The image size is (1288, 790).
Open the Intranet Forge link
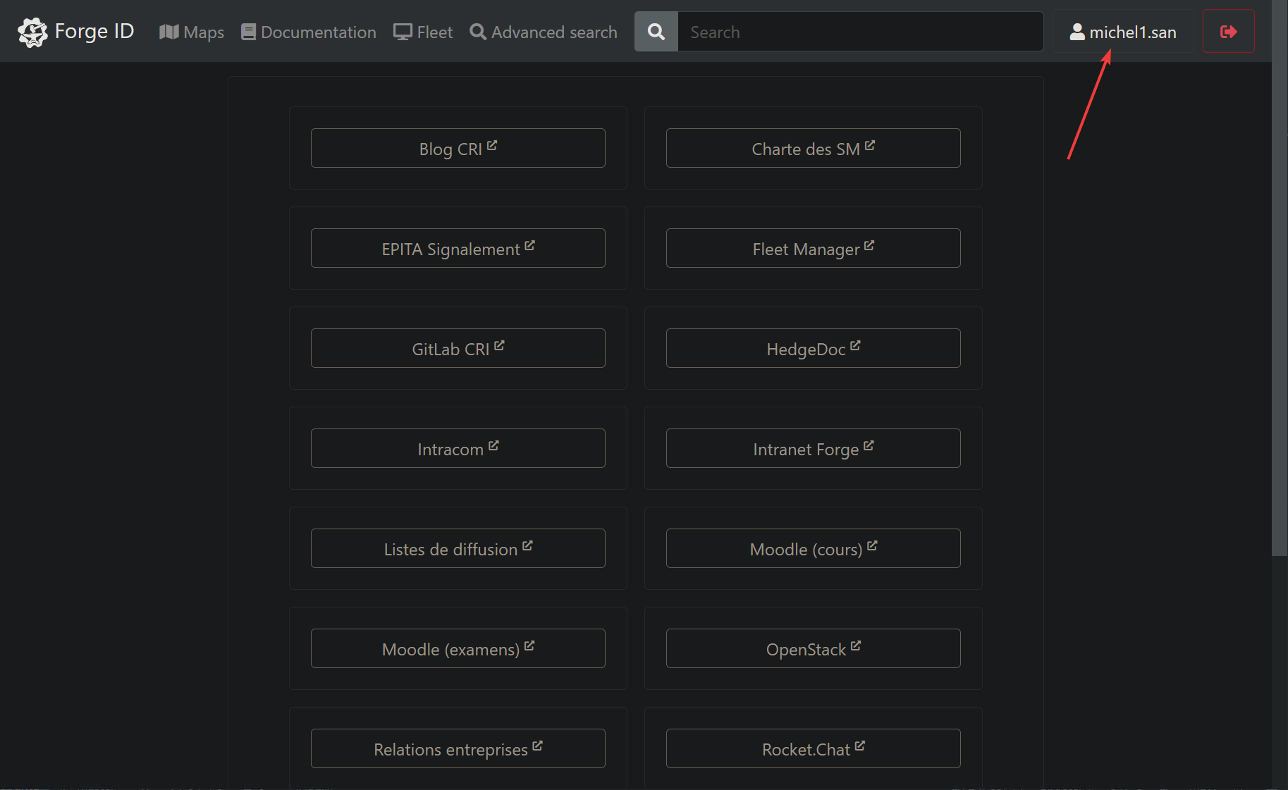pos(813,448)
